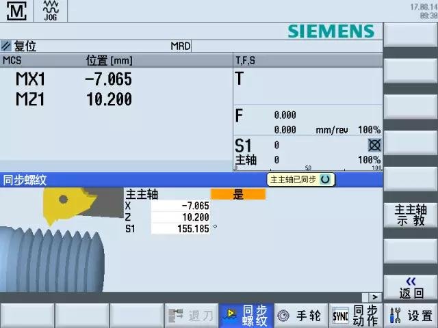The width and height of the screenshot is (438, 328).
Task: Expand softkey bar with the > arrow
Action: (x=374, y=297)
